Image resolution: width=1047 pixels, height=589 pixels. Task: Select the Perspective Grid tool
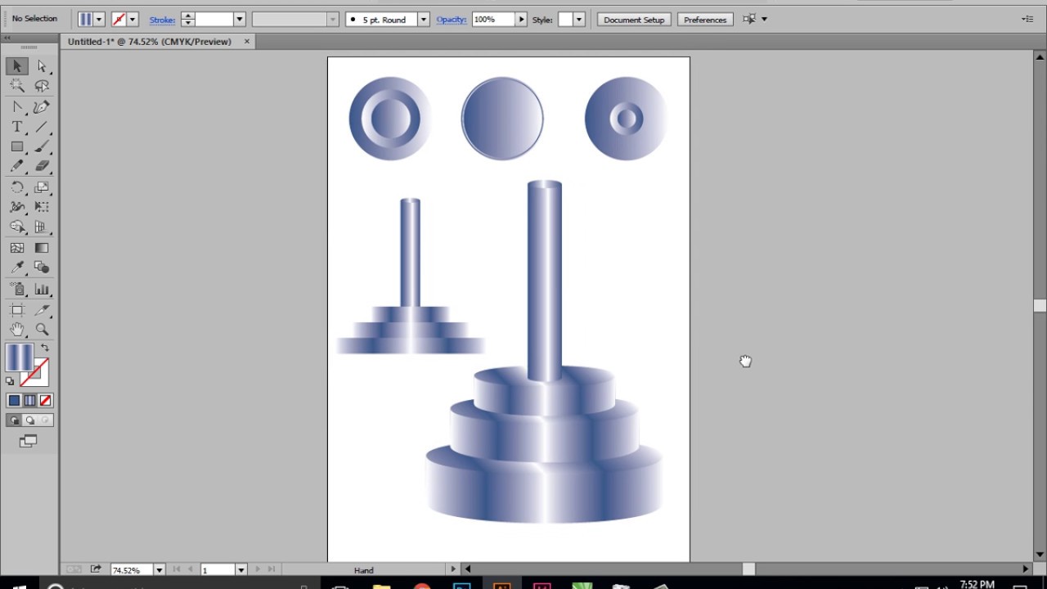(42, 227)
